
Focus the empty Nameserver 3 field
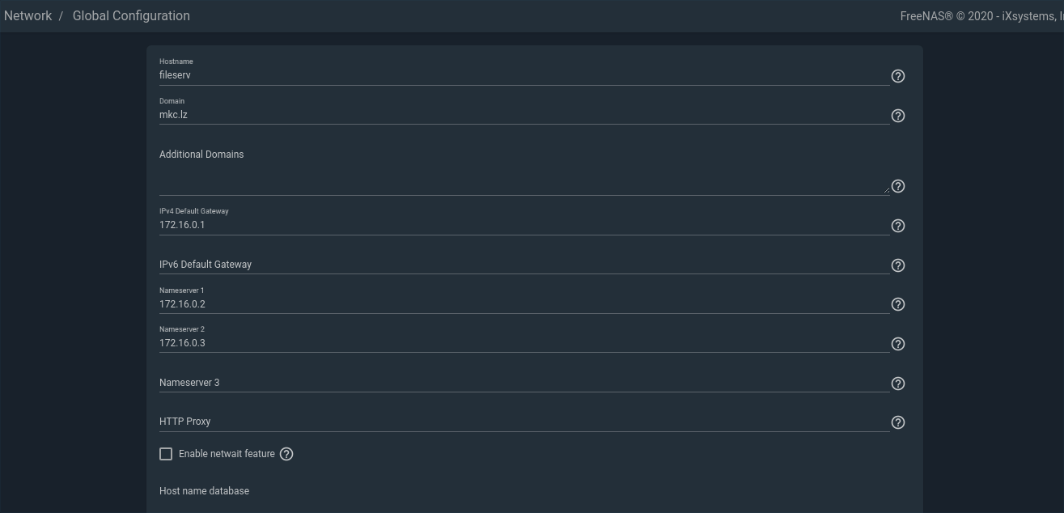[524, 383]
